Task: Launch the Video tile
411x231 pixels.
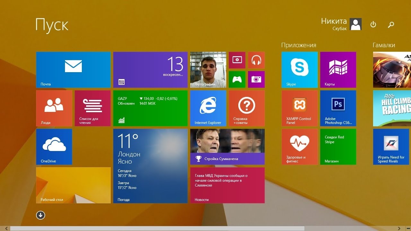Action: [237, 60]
